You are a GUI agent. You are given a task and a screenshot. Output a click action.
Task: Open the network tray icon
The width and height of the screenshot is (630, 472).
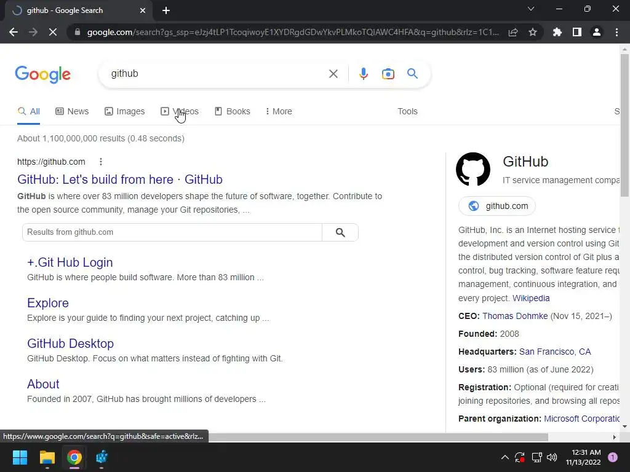[536, 457]
